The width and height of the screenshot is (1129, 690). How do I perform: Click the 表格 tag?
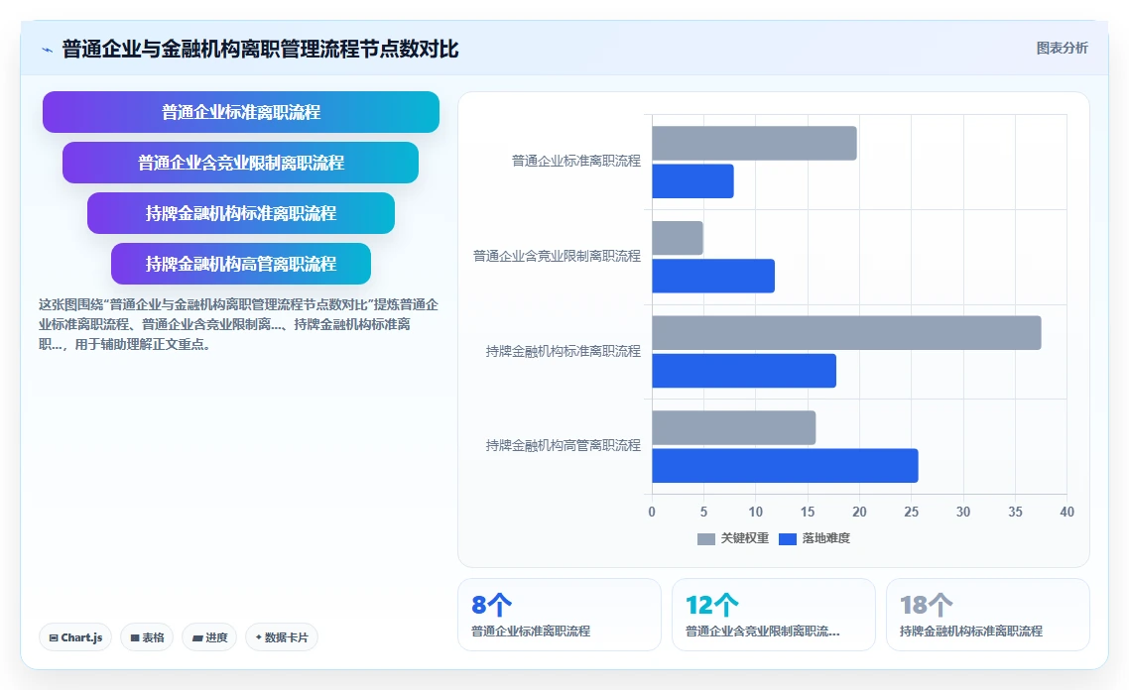pyautogui.click(x=147, y=637)
